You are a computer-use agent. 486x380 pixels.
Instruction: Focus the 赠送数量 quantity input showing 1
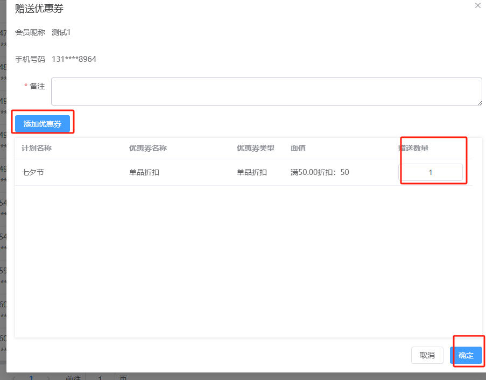430,172
